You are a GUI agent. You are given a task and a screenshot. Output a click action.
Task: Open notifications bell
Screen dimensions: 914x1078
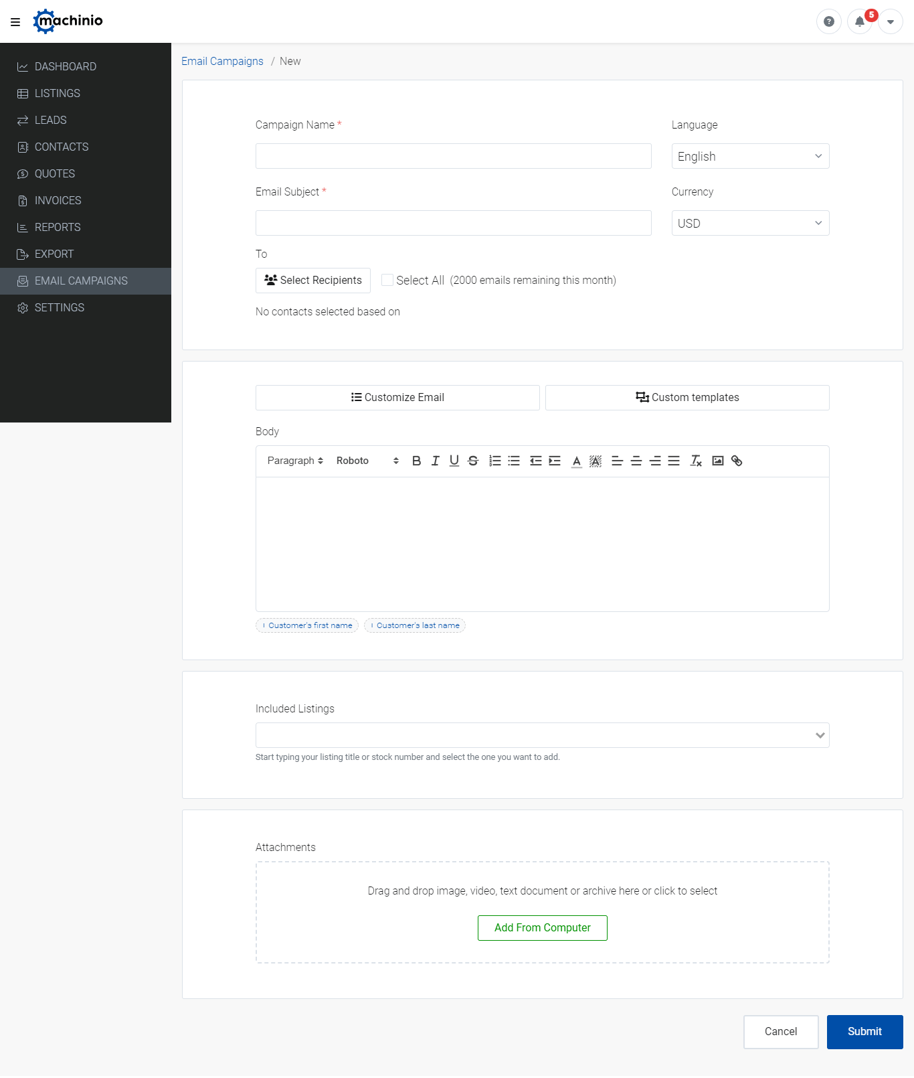[860, 21]
